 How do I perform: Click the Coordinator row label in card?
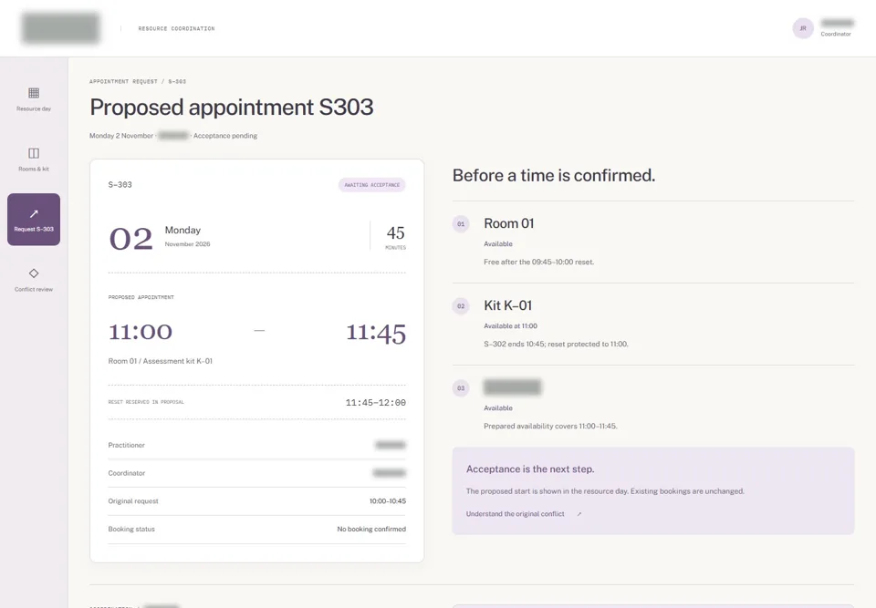(126, 473)
